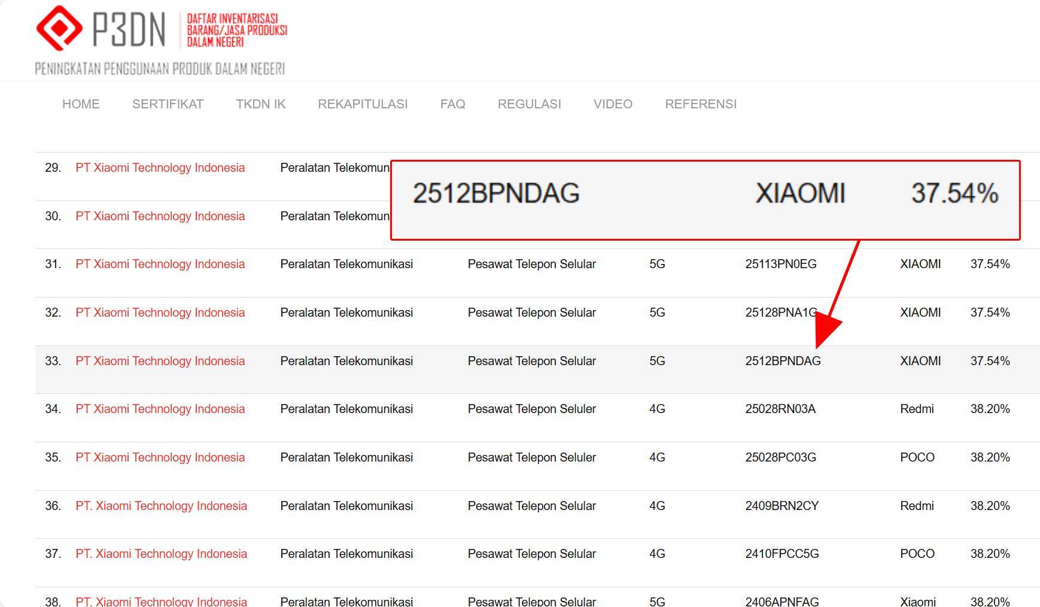Click the 5G cell in row 31
The image size is (1040, 607).
click(657, 264)
